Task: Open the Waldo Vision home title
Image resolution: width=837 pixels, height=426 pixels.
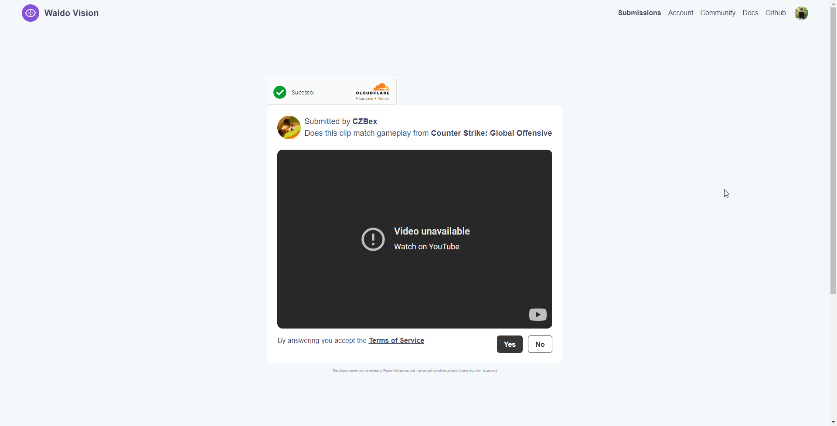Action: (x=71, y=13)
